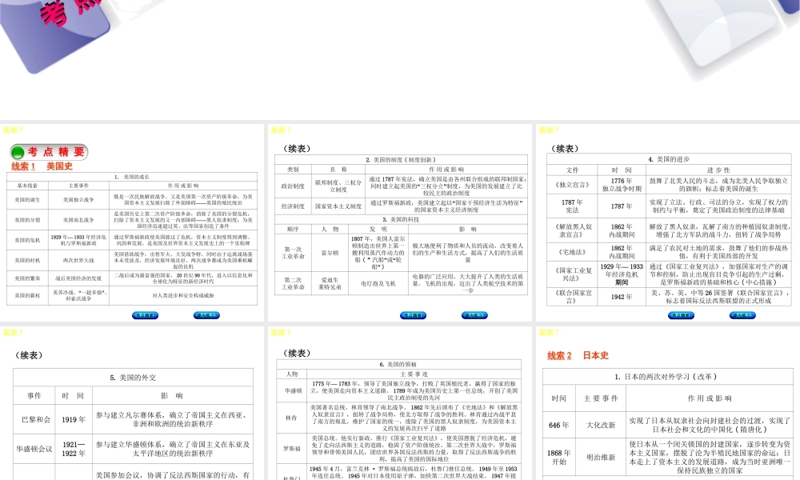
Task: Click the 大化改新 event cell
Action: 601,425
